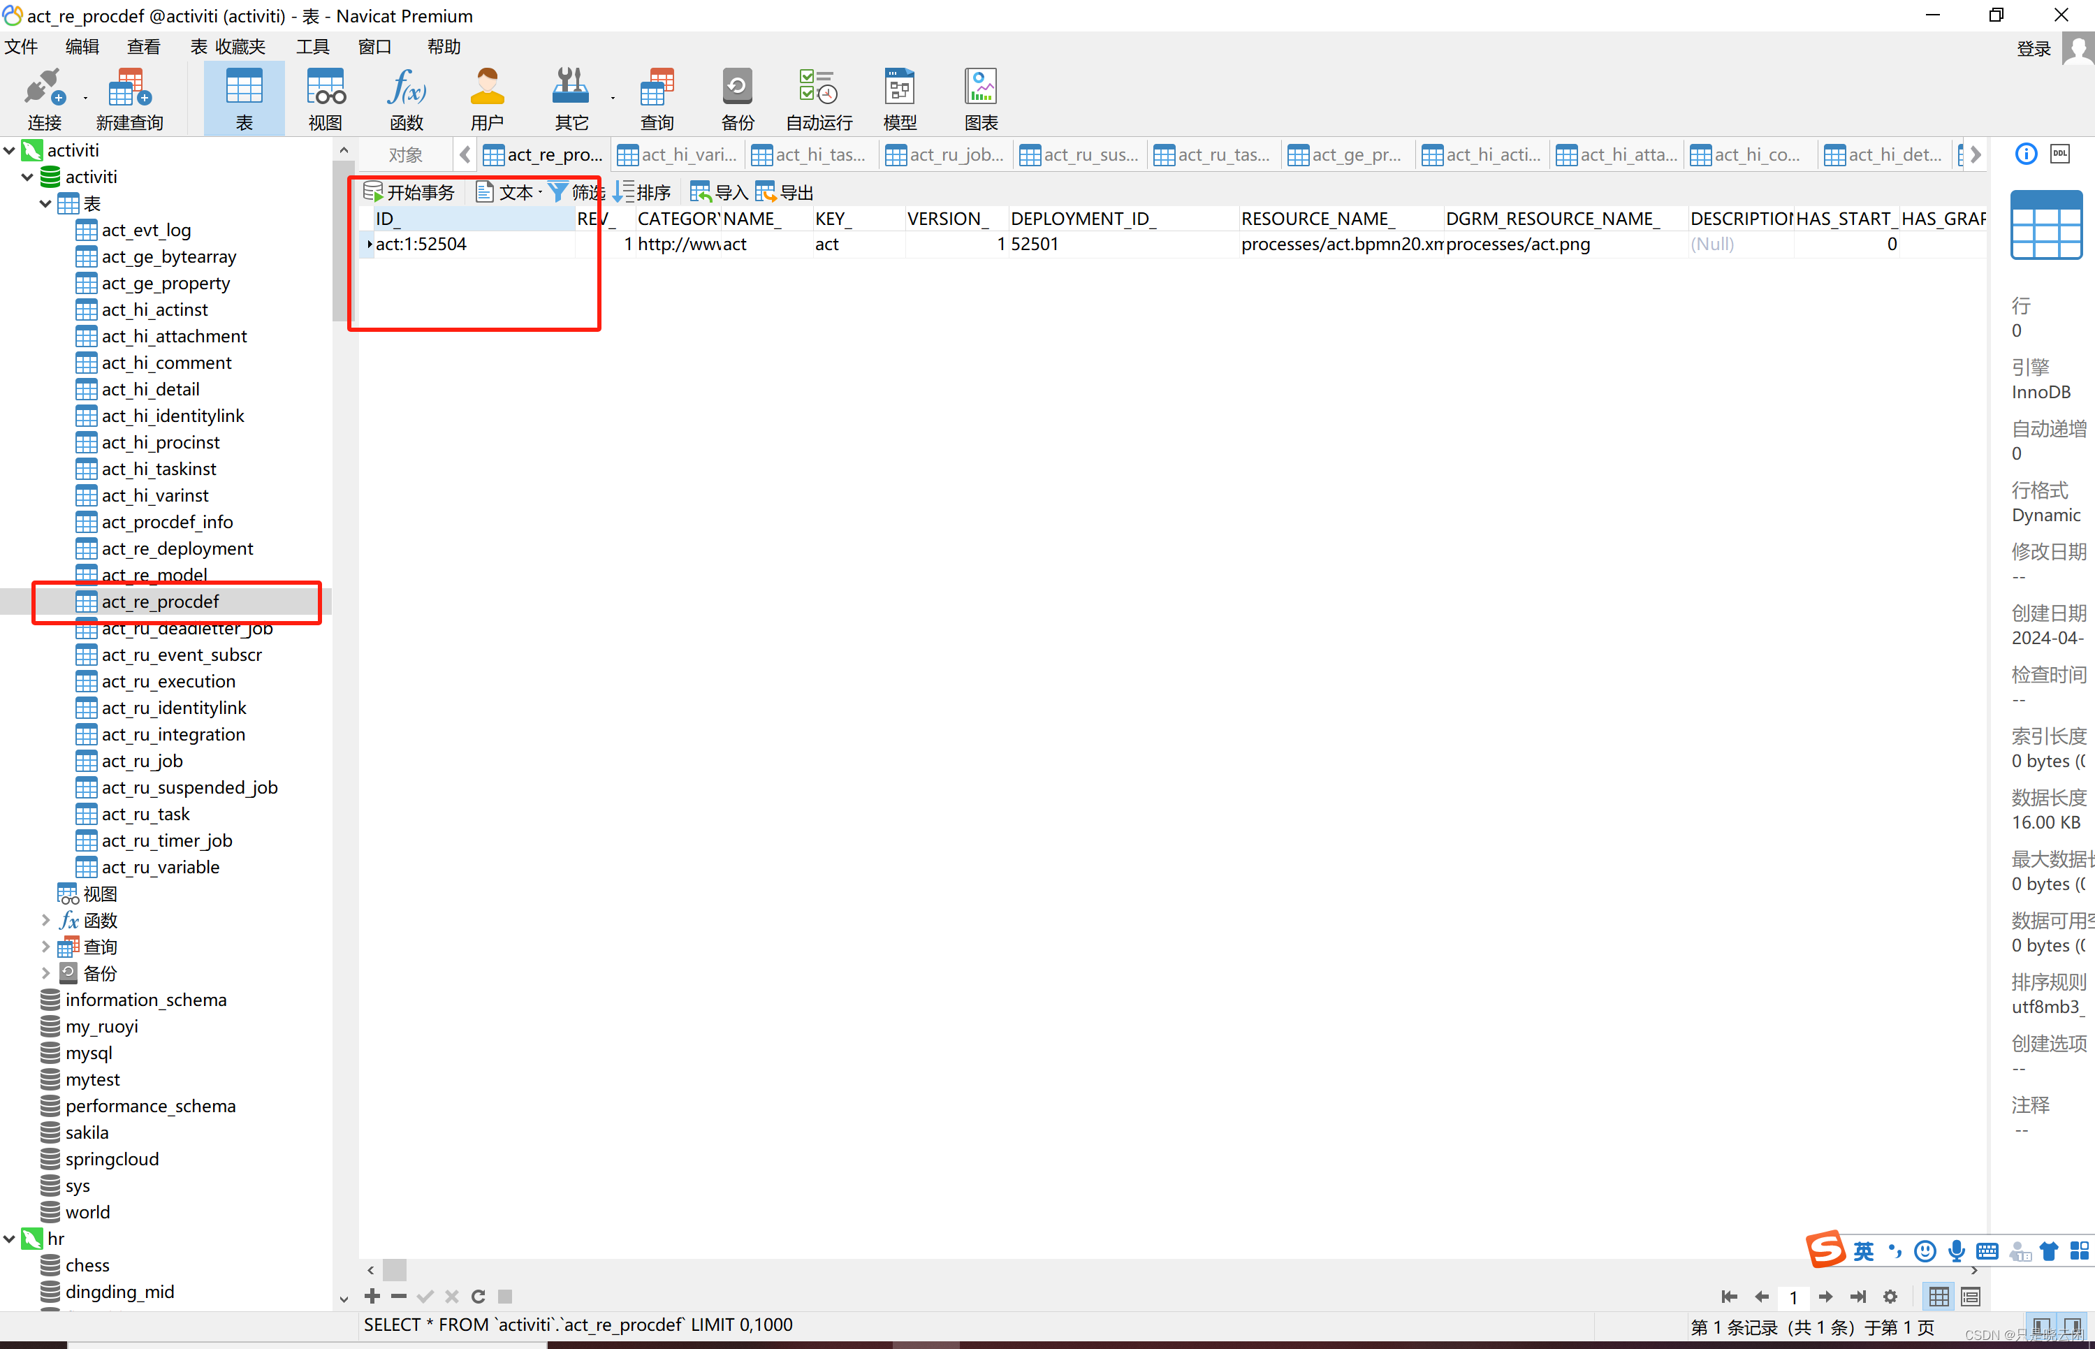The image size is (2095, 1349).
Task: Open the 查询 query toolbar icon
Action: (657, 98)
